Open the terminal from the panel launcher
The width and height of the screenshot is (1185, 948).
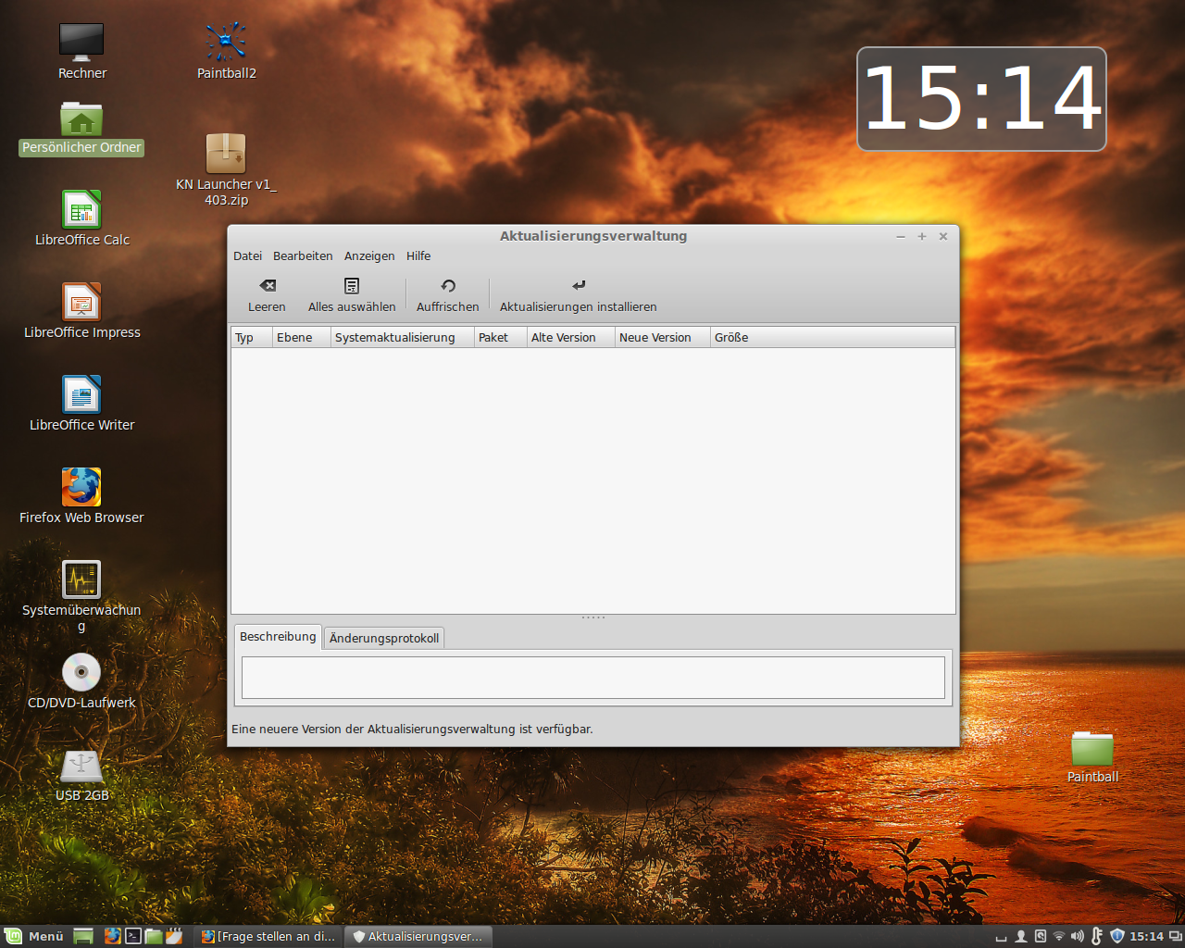tap(133, 936)
